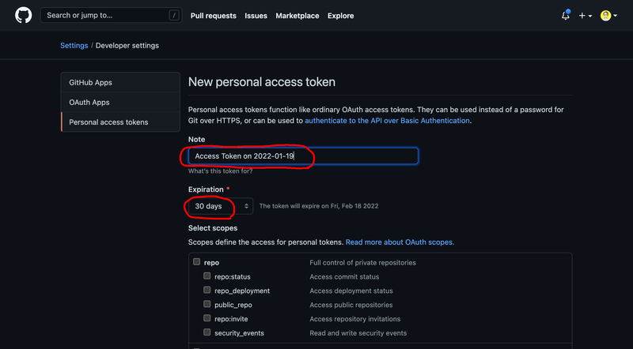Viewport: 633px width, 349px height.
Task: Open the notifications bell
Action: tap(566, 16)
